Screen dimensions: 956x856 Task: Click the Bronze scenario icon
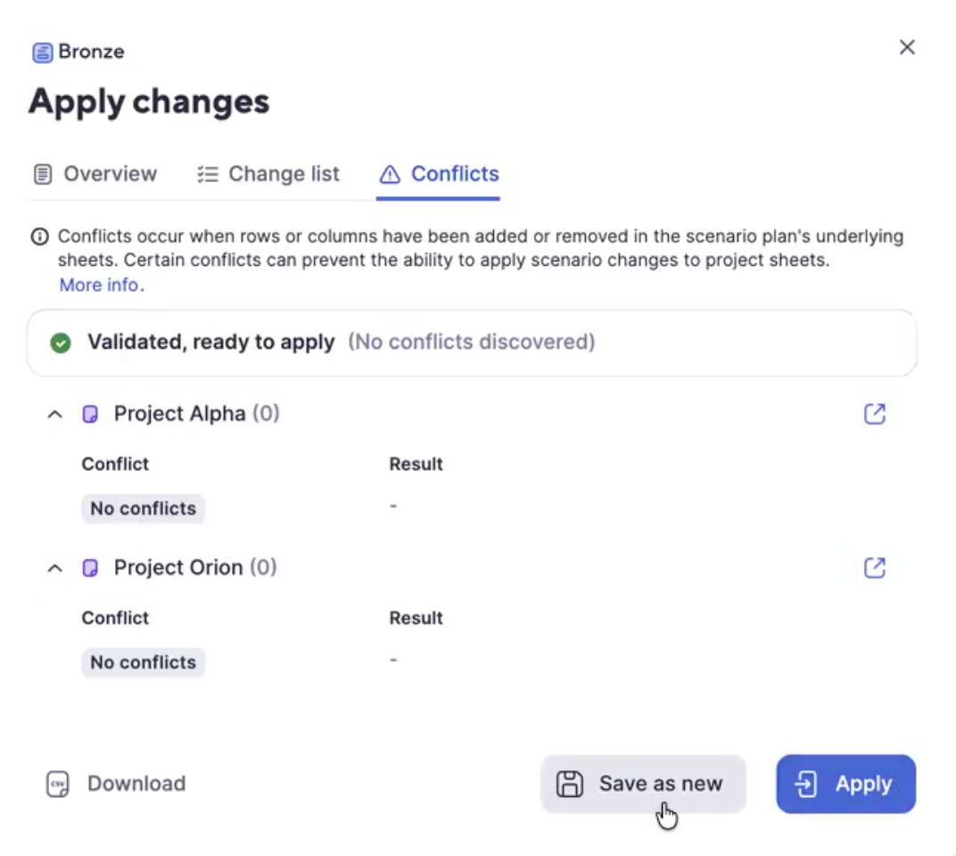(42, 53)
